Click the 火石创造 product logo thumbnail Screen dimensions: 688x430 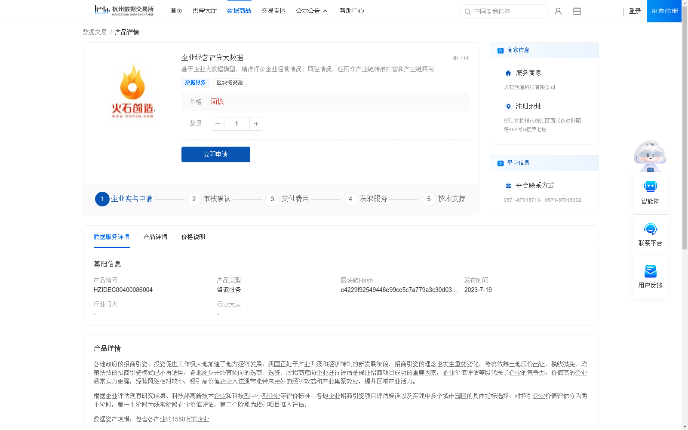tap(132, 91)
